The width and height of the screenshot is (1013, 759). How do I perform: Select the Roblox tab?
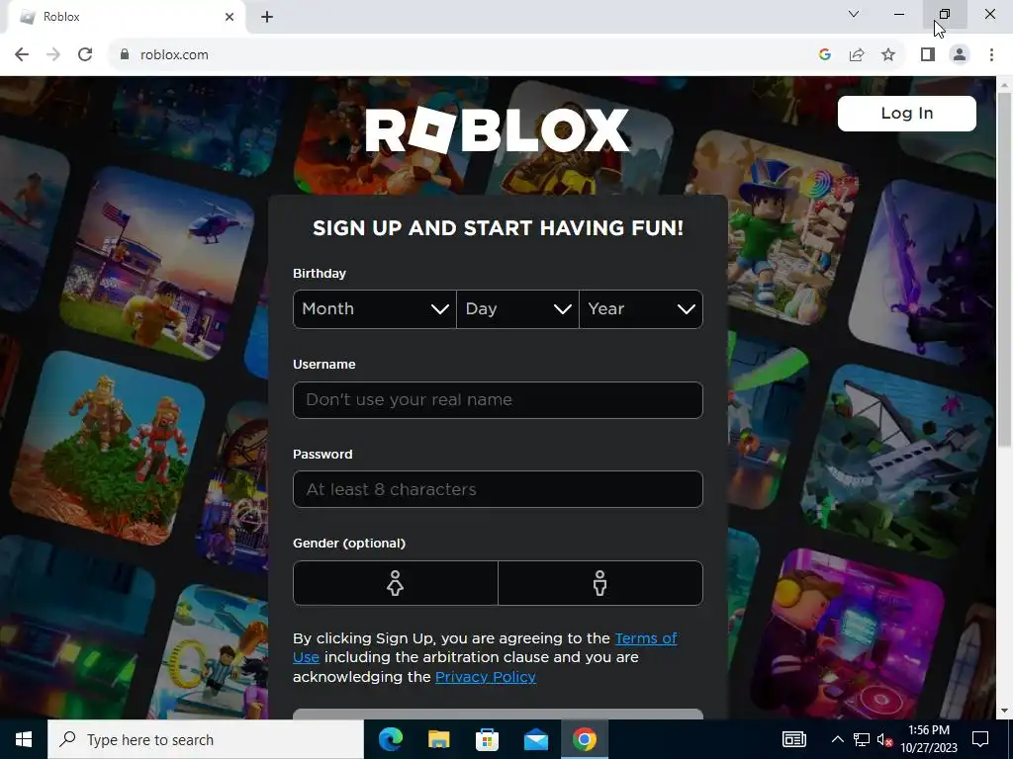pos(126,17)
